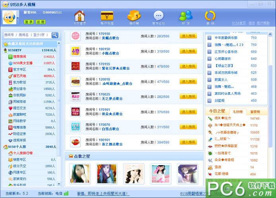This screenshot has width=276, height=198.
Task: Click the magnifier search button
Action: (x=55, y=35)
